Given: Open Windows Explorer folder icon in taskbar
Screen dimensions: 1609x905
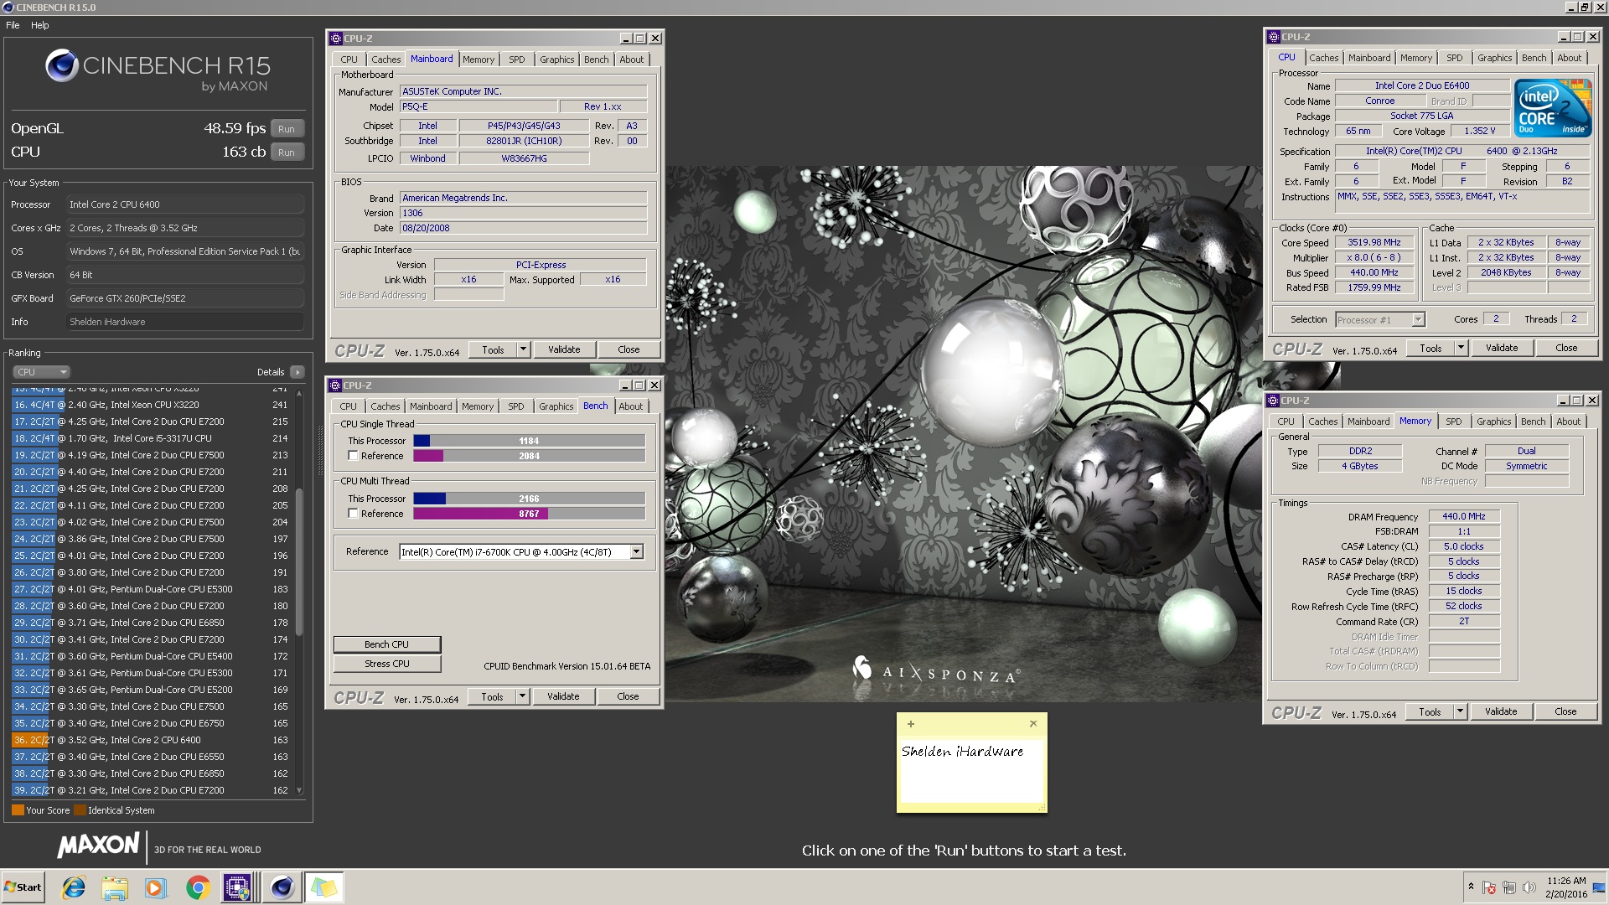Looking at the screenshot, I should point(115,887).
